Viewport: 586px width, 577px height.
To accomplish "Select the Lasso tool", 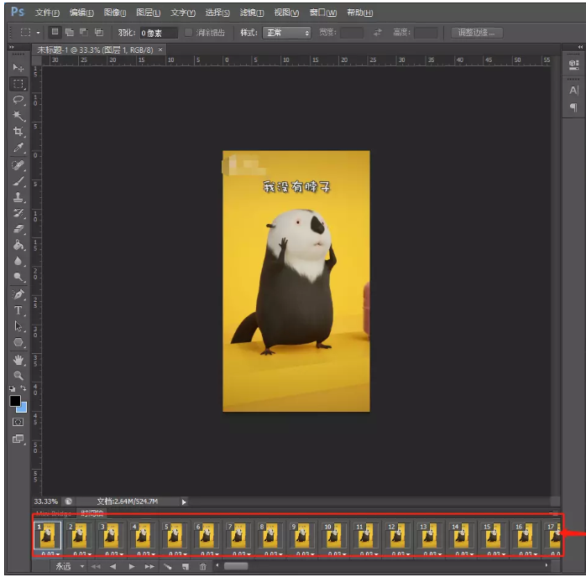I will [18, 100].
